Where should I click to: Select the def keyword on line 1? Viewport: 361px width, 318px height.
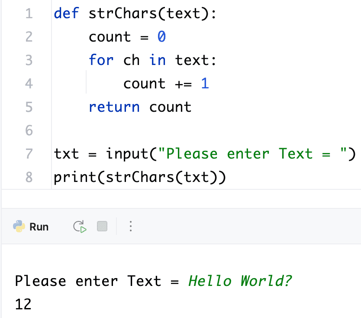pyautogui.click(x=66, y=13)
